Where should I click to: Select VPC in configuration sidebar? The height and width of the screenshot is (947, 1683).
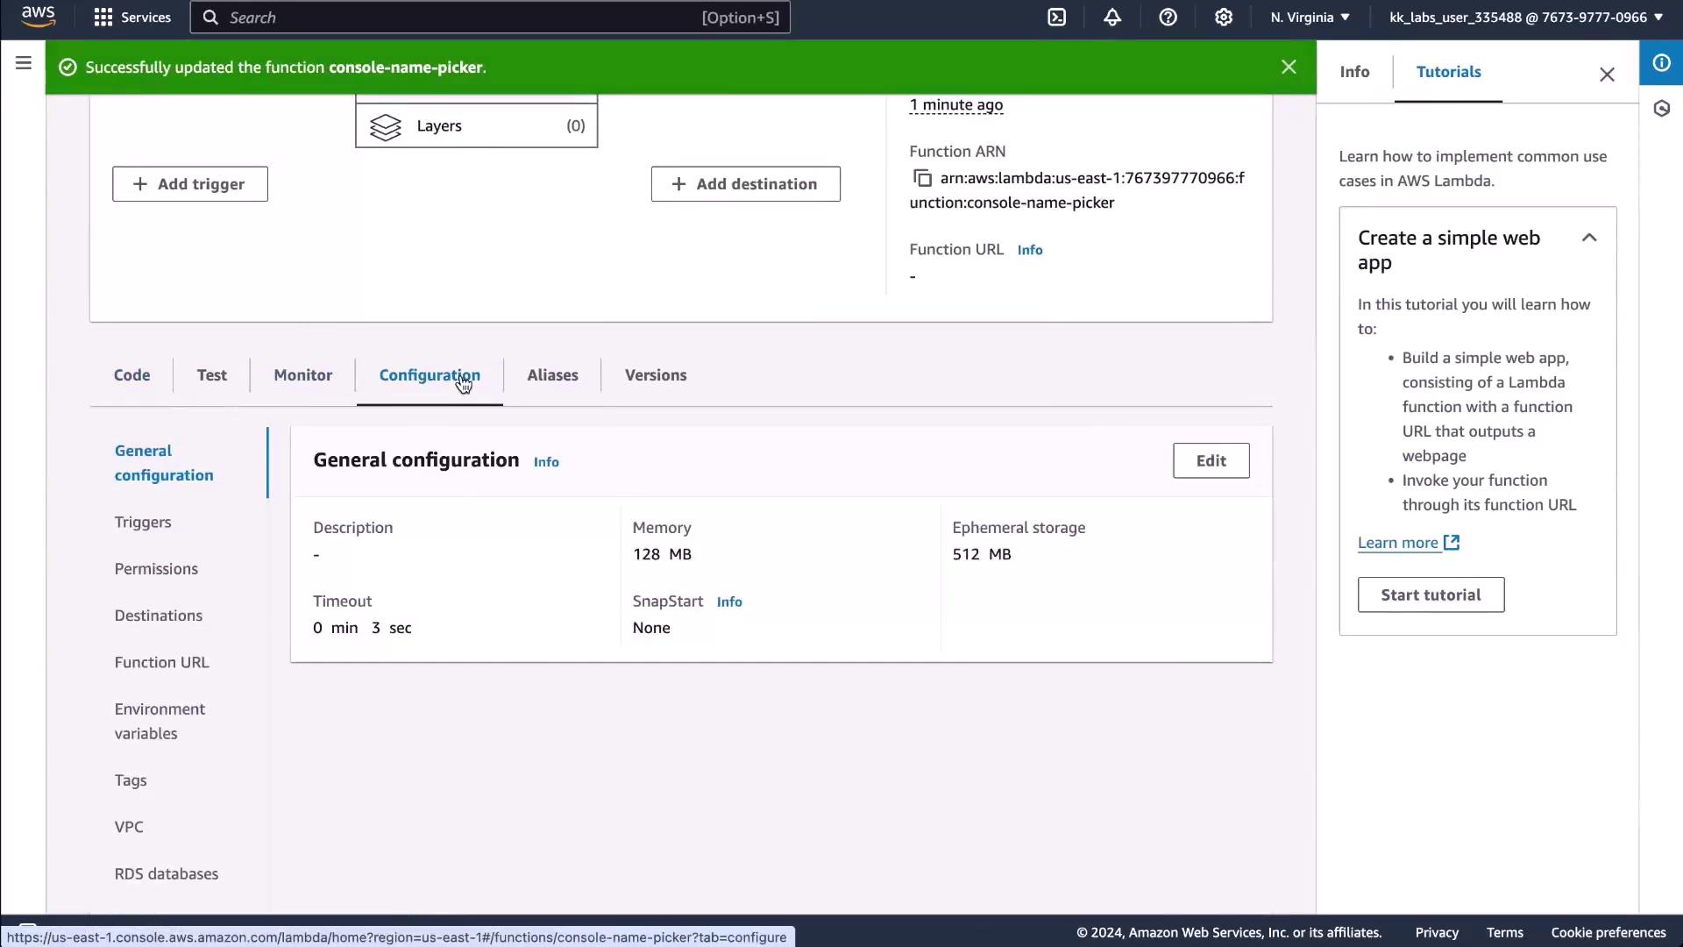point(129,827)
